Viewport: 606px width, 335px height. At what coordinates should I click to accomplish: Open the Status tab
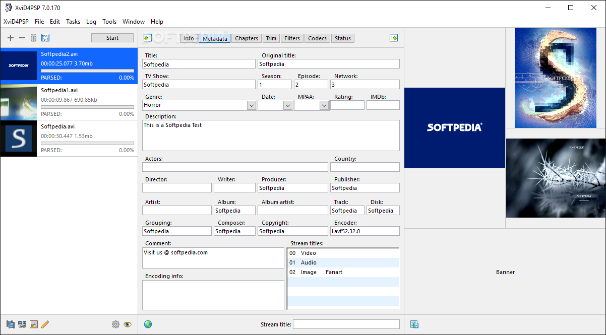(343, 38)
